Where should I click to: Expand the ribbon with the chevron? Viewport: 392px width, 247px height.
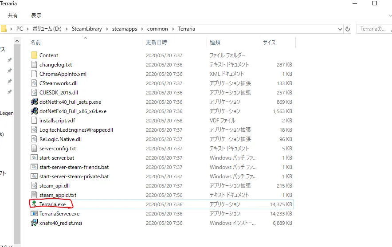tap(390, 16)
